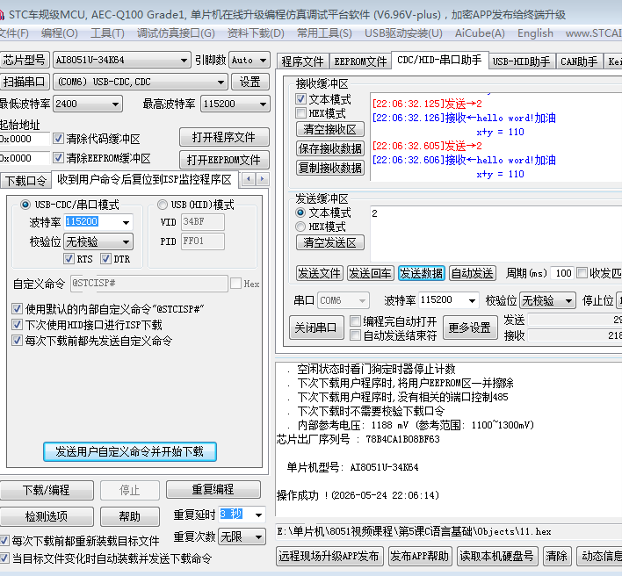Toggle 每次下载前都重新装载目标文件 checkbox
This screenshot has width=622, height=576.
(4, 540)
